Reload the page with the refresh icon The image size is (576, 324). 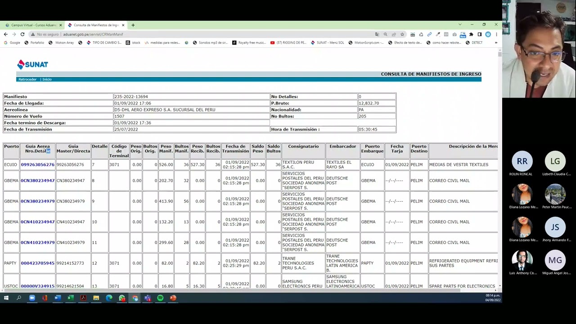22,34
